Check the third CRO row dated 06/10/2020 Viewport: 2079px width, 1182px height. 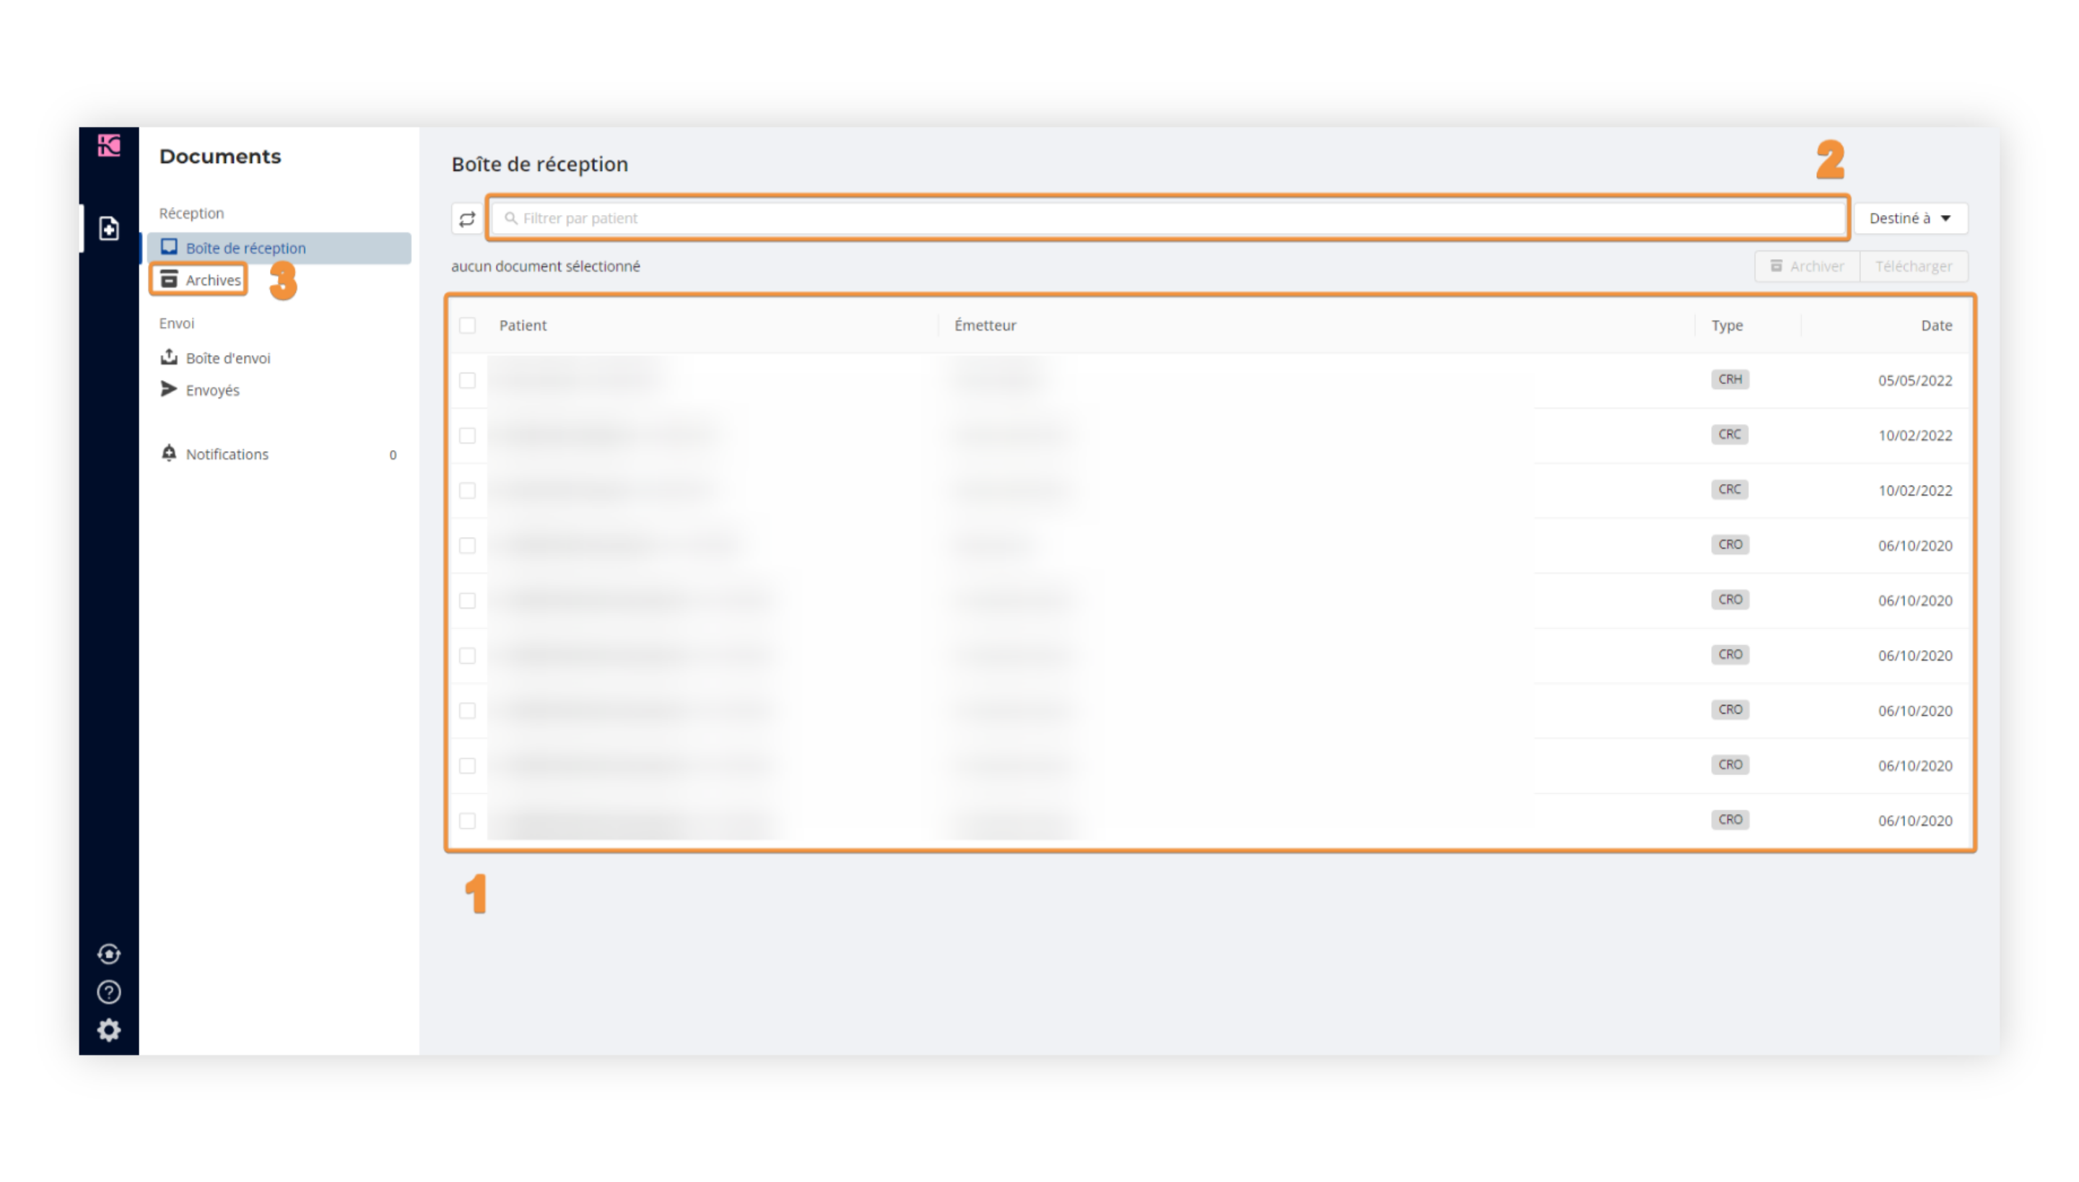468,656
